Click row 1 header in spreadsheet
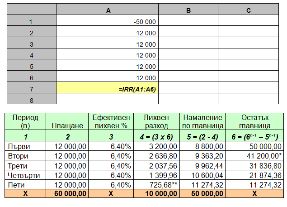Image resolution: width=287 pixels, height=207 pixels. click(x=31, y=21)
